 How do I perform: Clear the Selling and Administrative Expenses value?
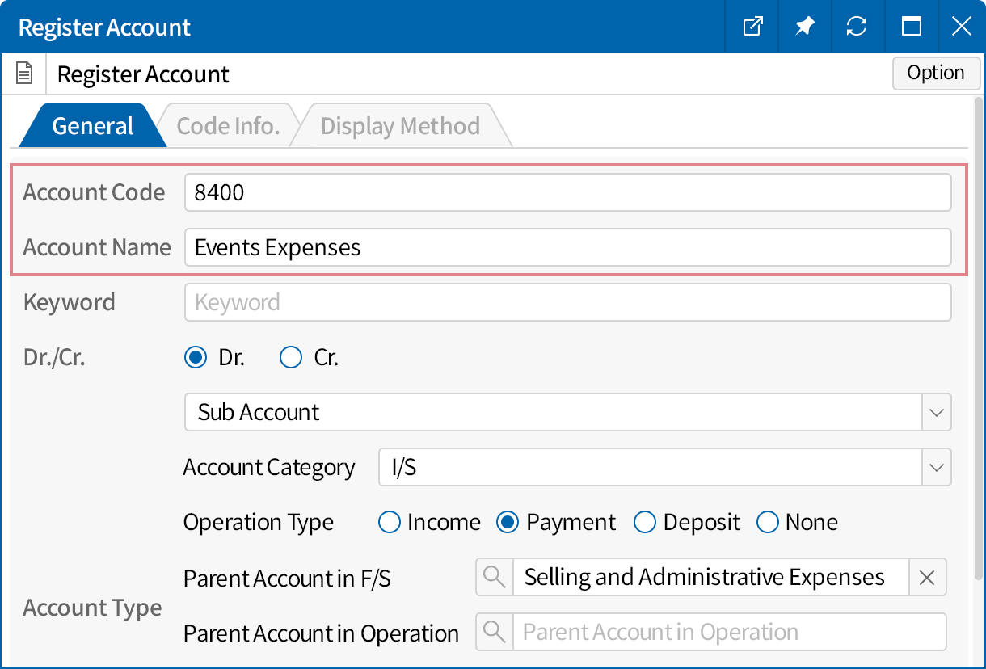[927, 578]
